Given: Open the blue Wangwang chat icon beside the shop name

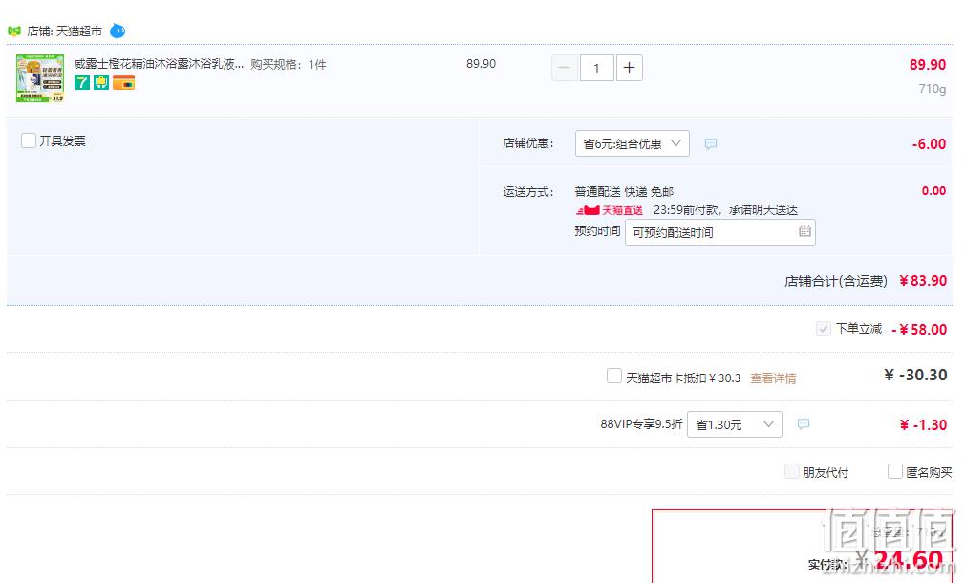Looking at the screenshot, I should [x=118, y=31].
